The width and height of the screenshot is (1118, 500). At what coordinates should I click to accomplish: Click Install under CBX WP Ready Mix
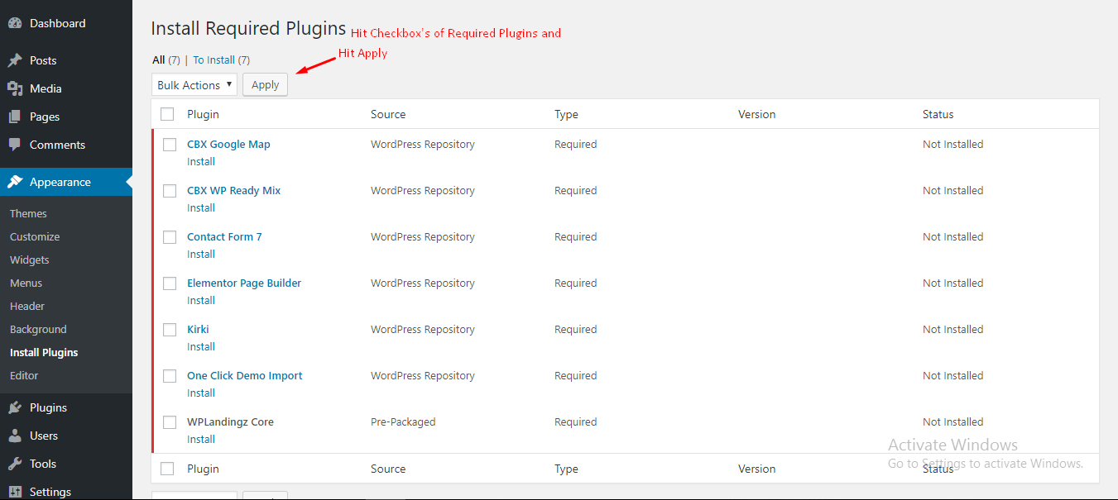pos(201,207)
